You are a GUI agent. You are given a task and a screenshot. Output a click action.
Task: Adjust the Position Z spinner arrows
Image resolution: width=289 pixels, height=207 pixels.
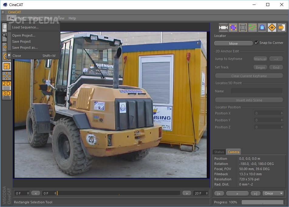pyautogui.click(x=282, y=127)
